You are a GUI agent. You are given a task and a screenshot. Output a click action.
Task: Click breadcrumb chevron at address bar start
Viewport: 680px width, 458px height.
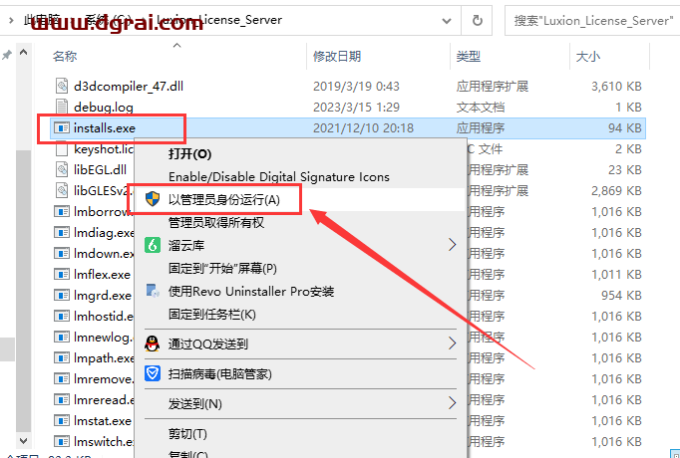10,20
